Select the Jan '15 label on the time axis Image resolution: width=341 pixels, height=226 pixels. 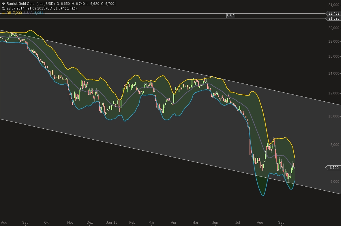(112, 222)
